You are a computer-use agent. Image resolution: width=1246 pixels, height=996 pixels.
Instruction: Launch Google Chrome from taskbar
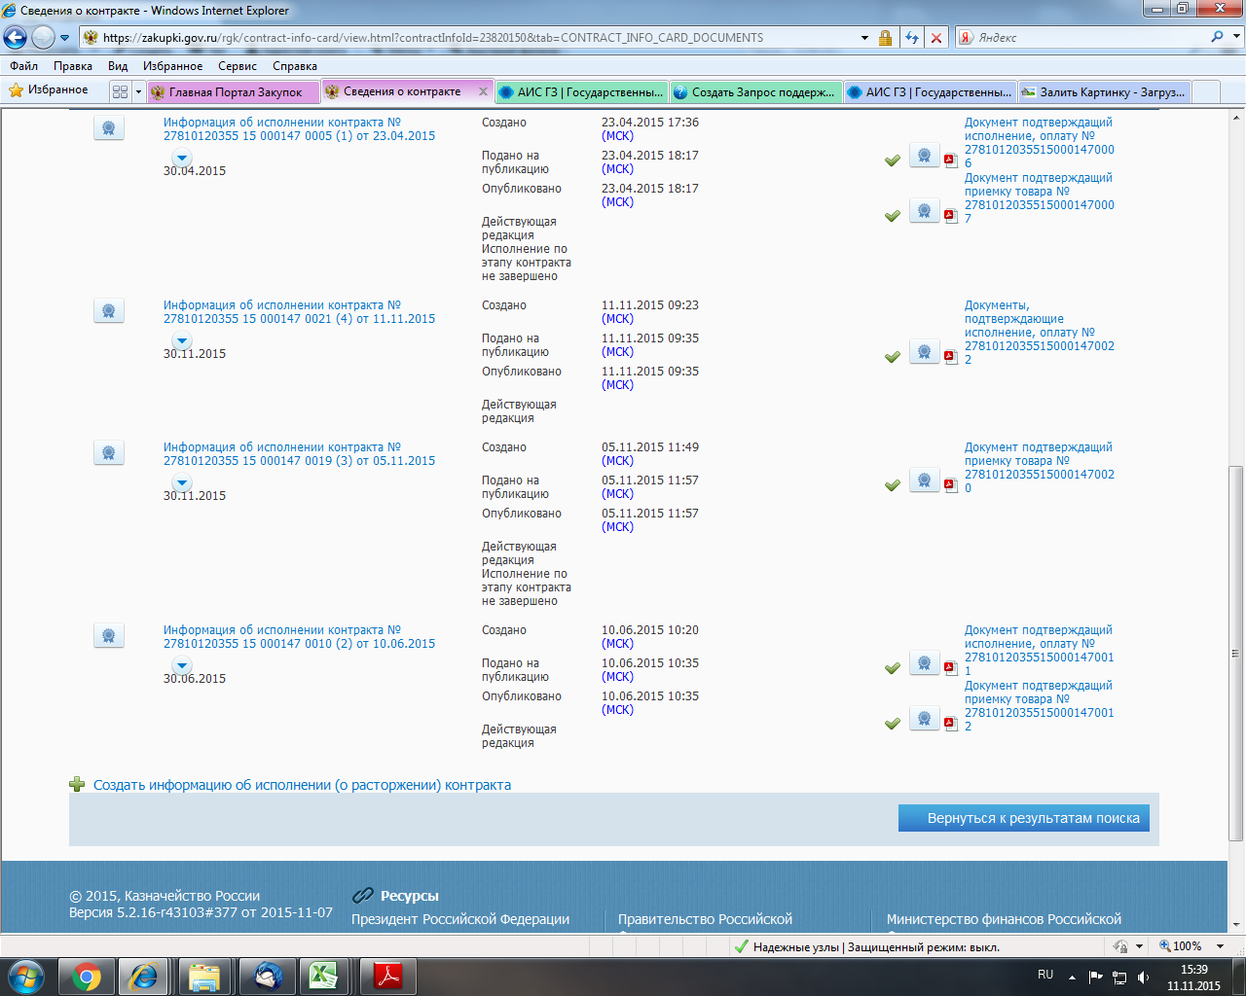[x=87, y=976]
